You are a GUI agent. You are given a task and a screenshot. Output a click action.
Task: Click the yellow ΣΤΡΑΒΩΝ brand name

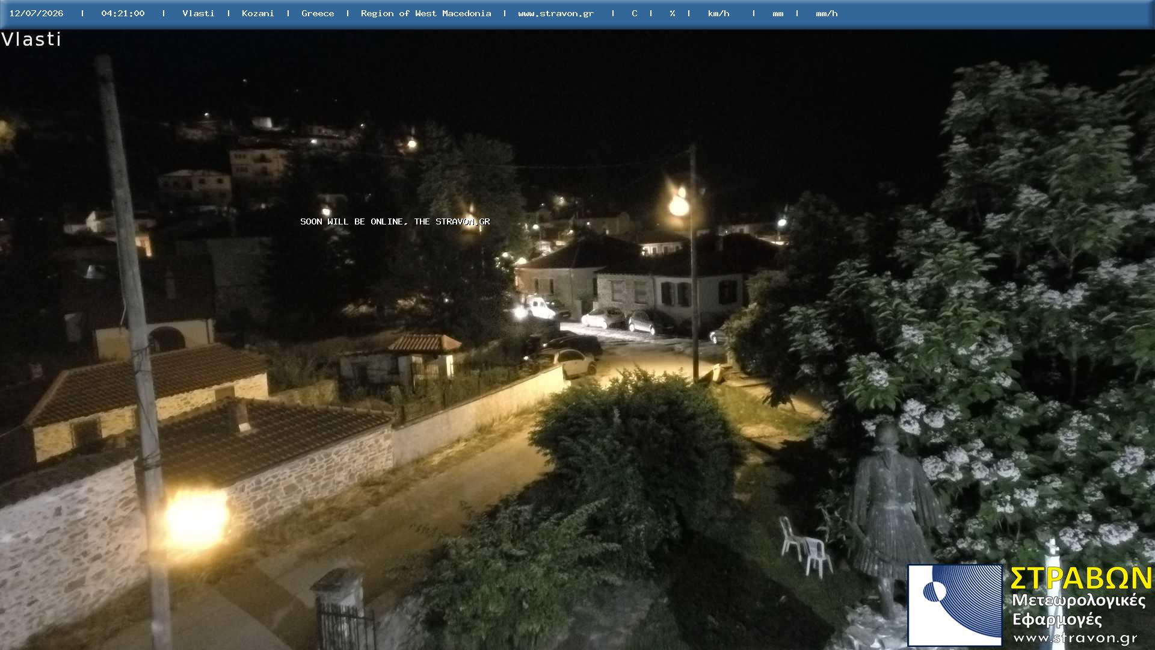pyautogui.click(x=1081, y=578)
